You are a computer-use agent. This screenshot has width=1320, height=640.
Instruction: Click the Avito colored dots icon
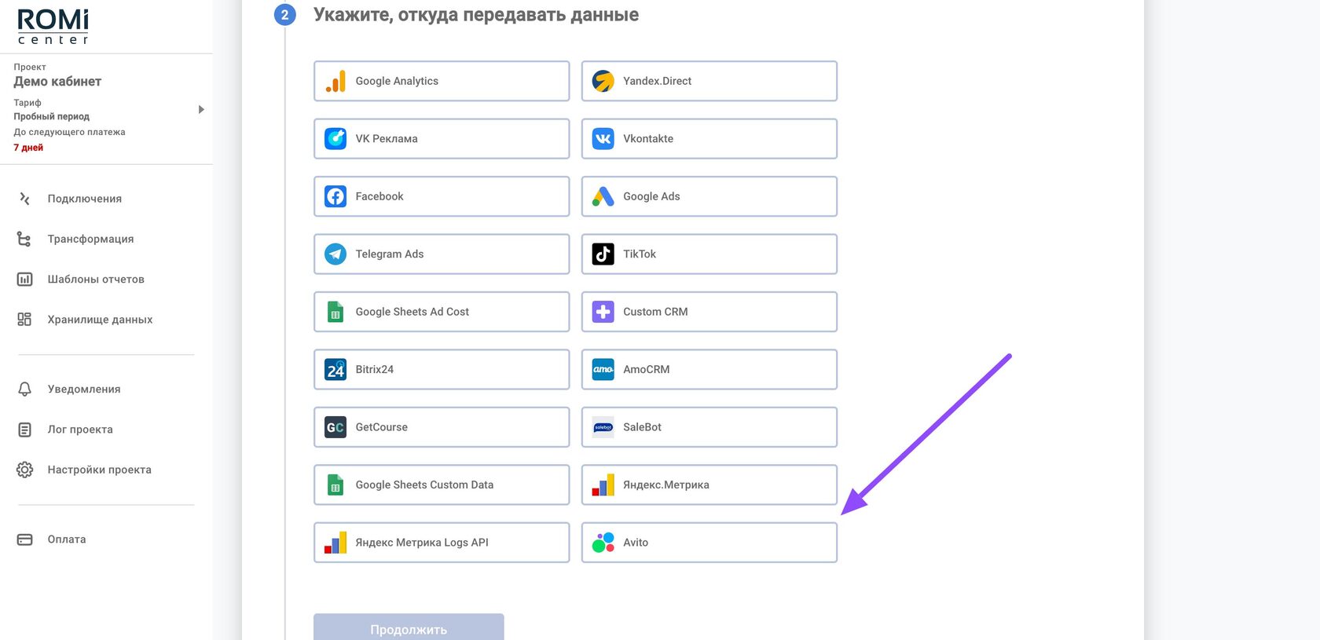603,543
